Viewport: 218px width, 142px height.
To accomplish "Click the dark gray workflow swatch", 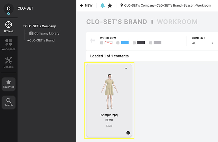I will [x=141, y=43].
